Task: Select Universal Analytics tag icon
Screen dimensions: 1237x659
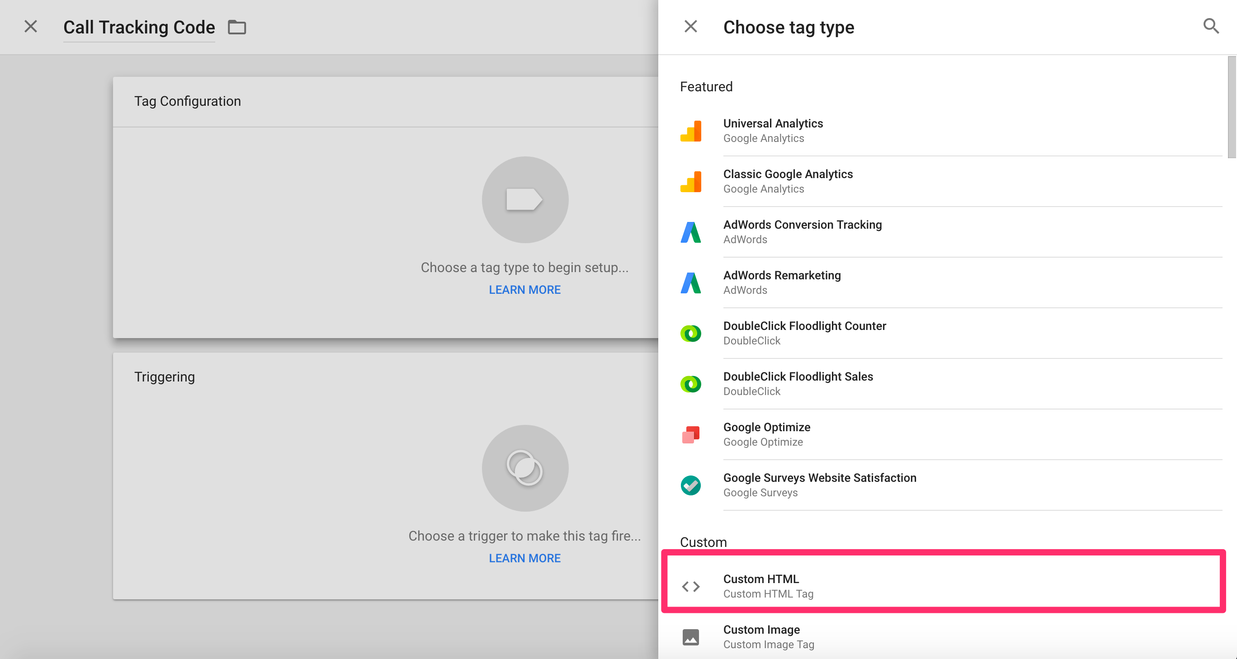Action: tap(690, 131)
